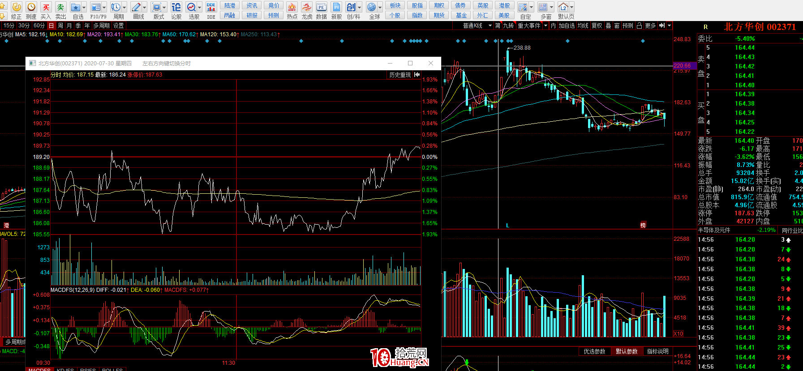Switch to the 60分 period tab
The width and height of the screenshot is (803, 371).
pyautogui.click(x=39, y=26)
